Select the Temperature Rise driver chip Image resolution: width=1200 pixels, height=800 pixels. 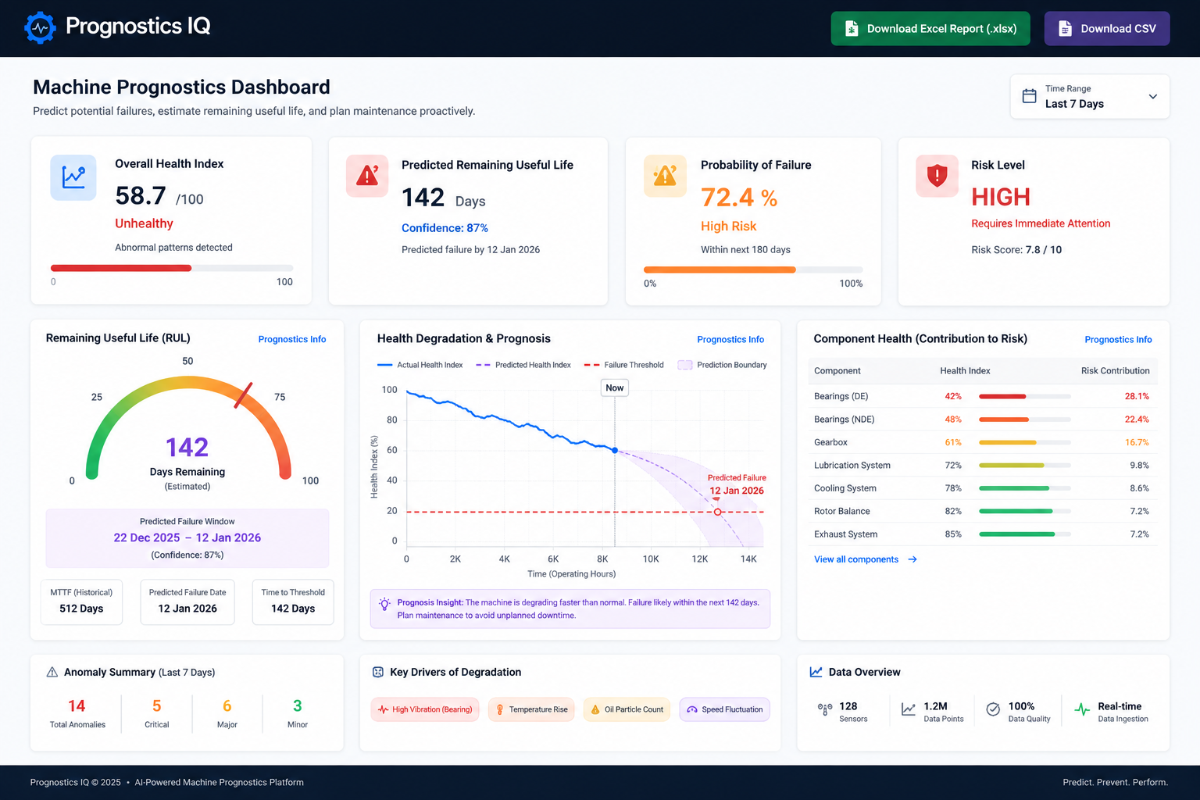click(x=531, y=709)
